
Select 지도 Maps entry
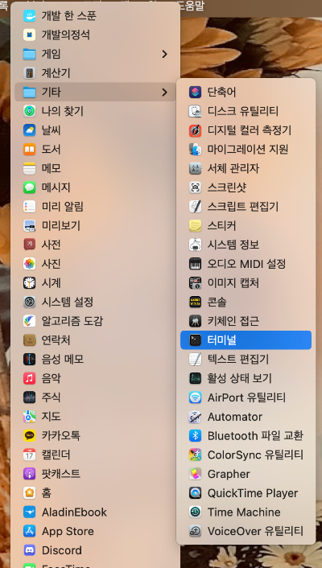[95, 417]
